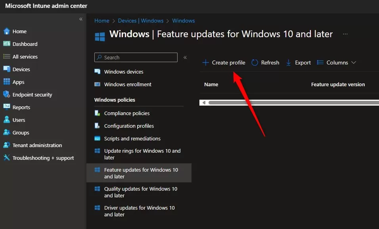Click the Columns button label
This screenshot has width=379, height=229.
[337, 62]
